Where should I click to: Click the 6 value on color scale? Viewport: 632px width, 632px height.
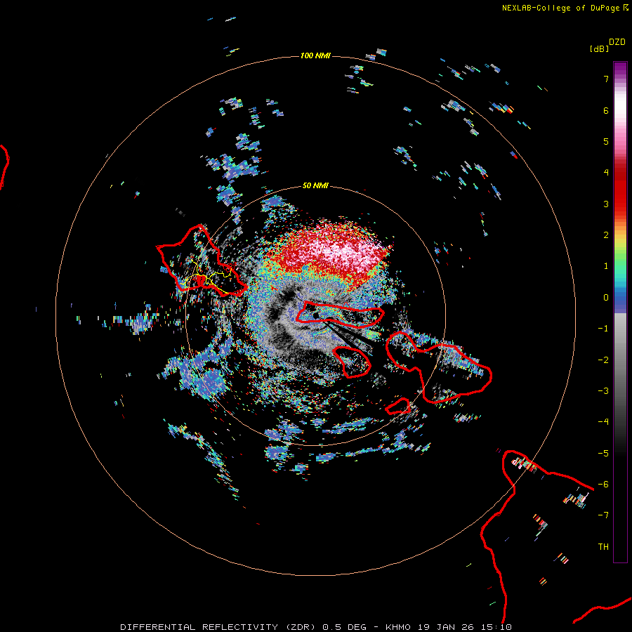[x=606, y=110]
